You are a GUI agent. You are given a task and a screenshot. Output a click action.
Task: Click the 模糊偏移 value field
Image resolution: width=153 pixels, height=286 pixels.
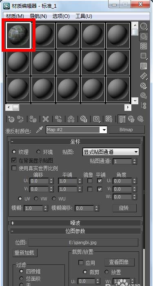point(84,208)
